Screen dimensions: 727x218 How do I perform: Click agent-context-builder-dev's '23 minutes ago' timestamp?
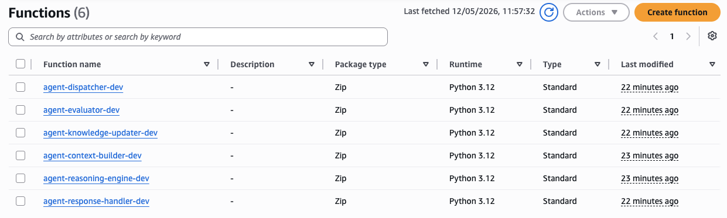pyautogui.click(x=650, y=155)
